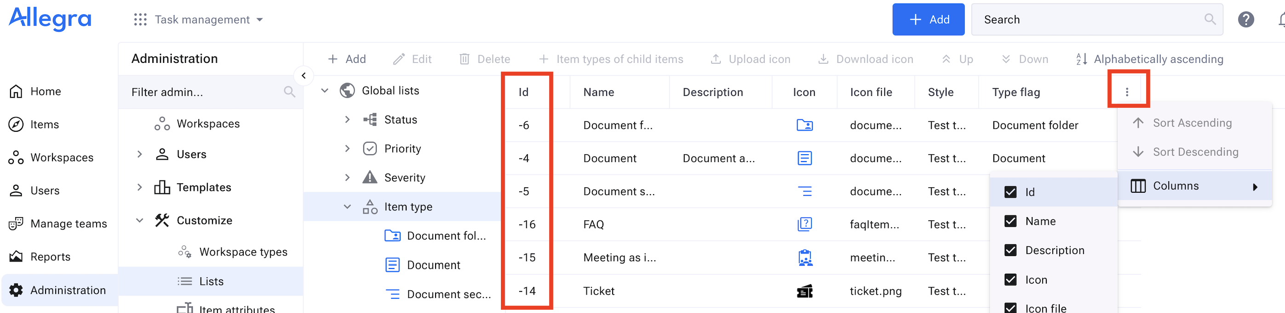Click the Ticket row icon
The image size is (1285, 313).
[x=804, y=291]
